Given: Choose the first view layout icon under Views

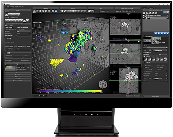Looking at the screenshot, I should click(7, 20).
